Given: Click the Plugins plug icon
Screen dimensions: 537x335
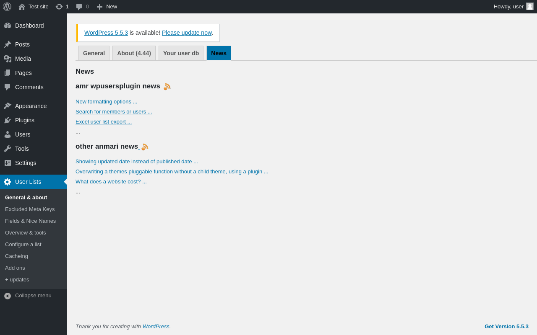Looking at the screenshot, I should point(8,120).
